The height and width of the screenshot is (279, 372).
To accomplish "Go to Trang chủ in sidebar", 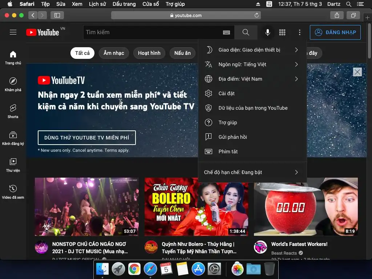I will (13, 58).
